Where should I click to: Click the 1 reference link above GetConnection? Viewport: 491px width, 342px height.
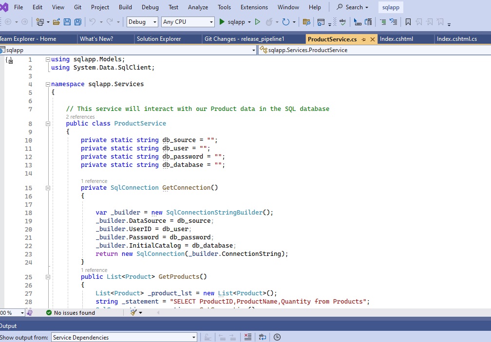(94, 181)
